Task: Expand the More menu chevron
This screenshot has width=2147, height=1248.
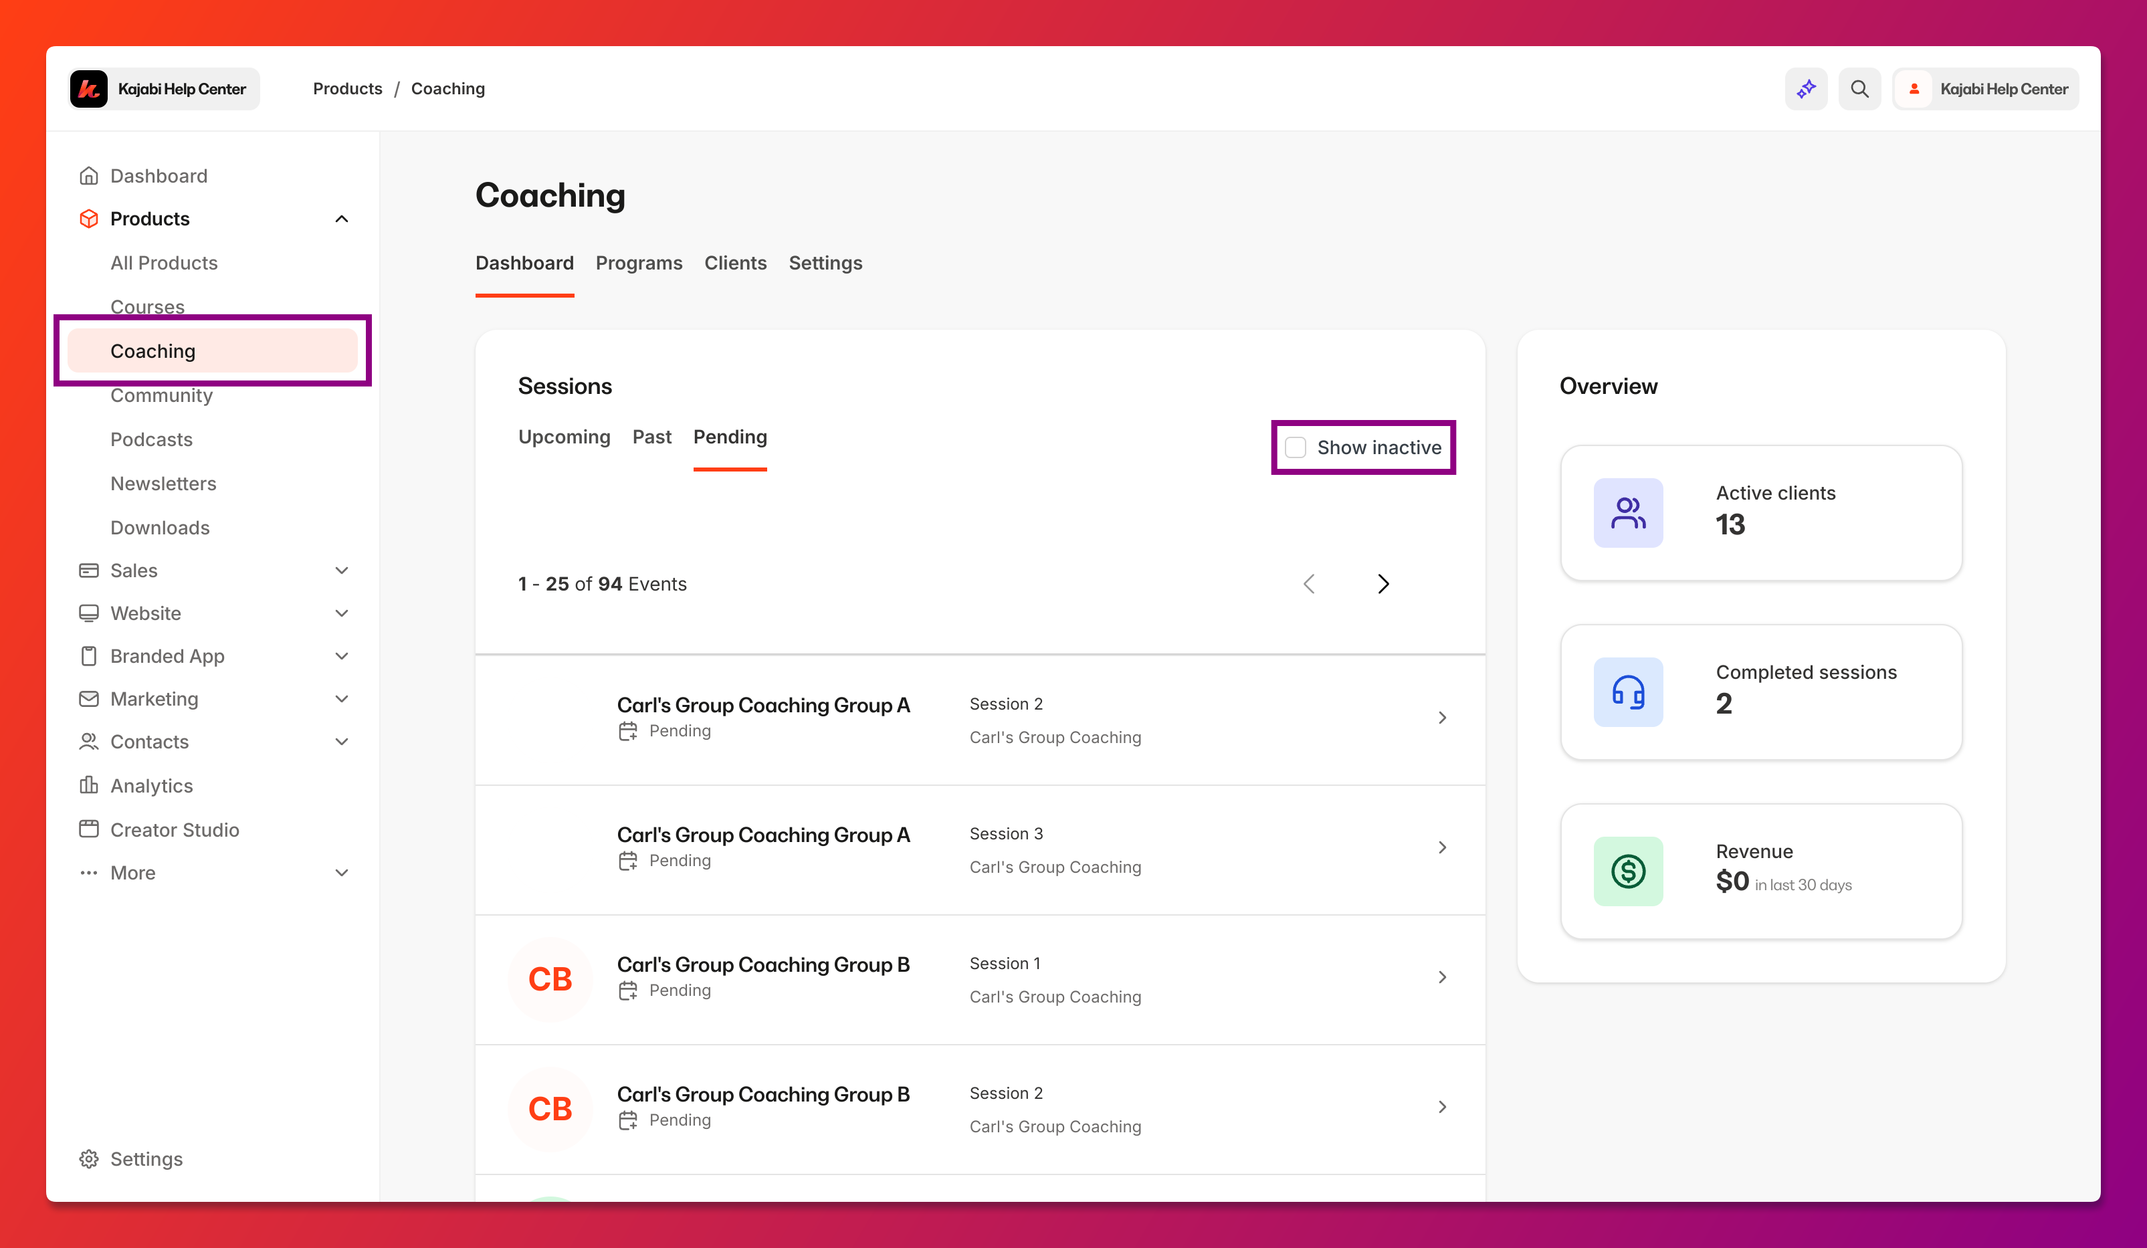Action: pos(342,872)
